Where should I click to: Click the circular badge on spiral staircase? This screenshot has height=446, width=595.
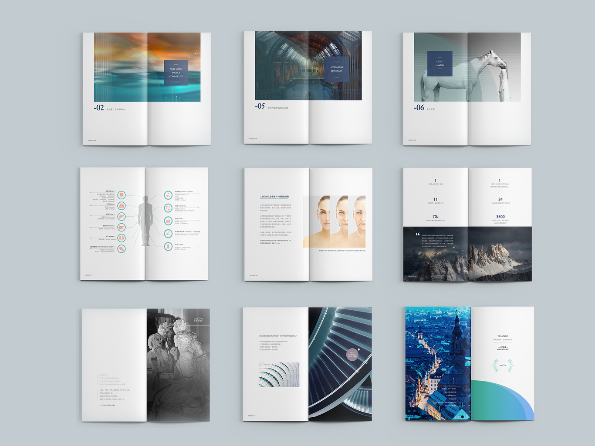[x=352, y=355]
